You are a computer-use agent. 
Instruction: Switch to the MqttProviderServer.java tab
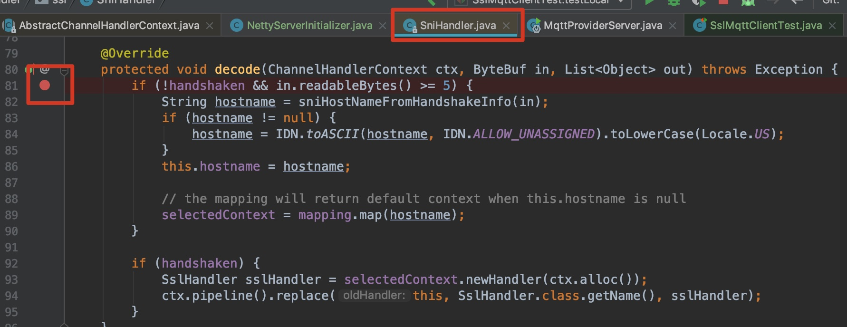(603, 25)
